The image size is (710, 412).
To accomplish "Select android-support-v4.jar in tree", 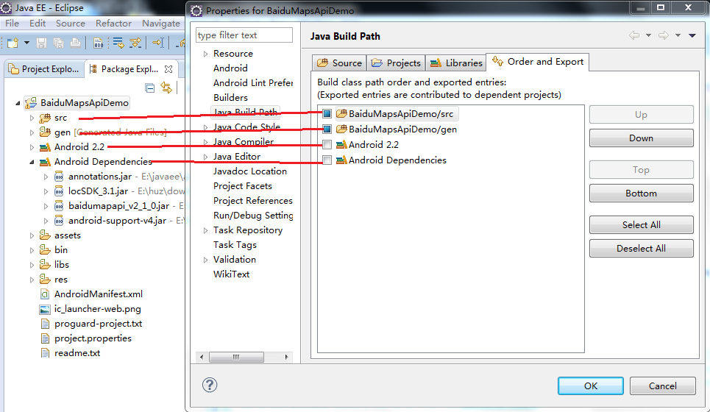I will point(117,221).
